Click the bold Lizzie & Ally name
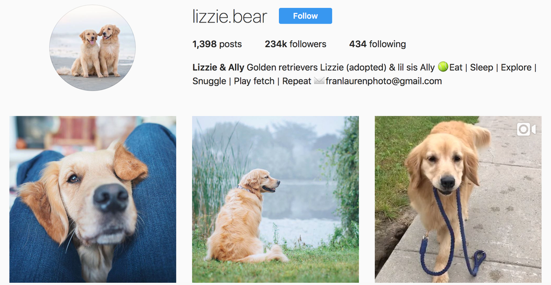551x285 pixels. 218,67
